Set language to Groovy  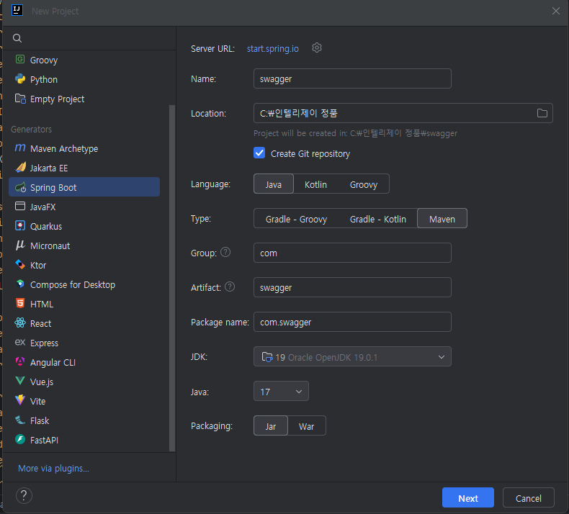(364, 184)
